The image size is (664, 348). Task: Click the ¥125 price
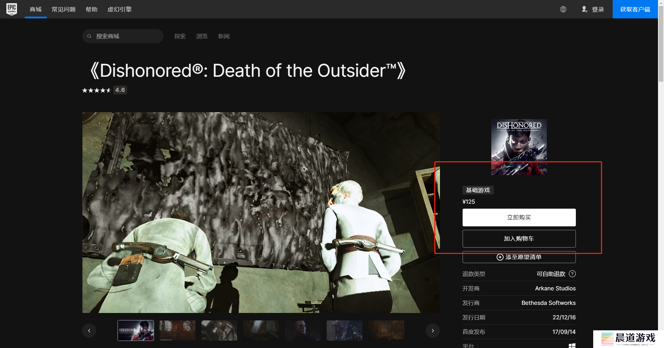point(469,202)
